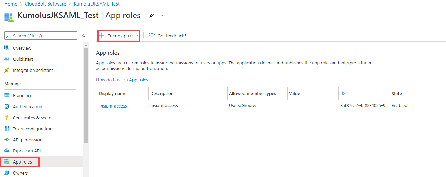The height and width of the screenshot is (177, 446).
Task: Click Allowed member types column header
Action: pyautogui.click(x=252, y=93)
